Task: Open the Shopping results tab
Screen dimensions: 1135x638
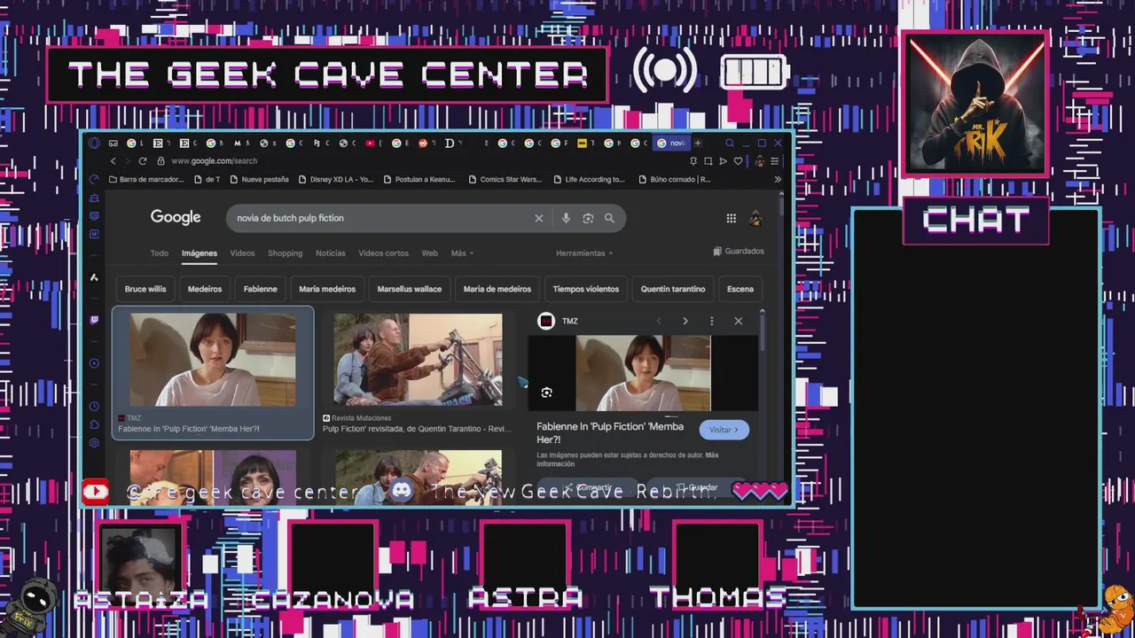Action: point(286,253)
